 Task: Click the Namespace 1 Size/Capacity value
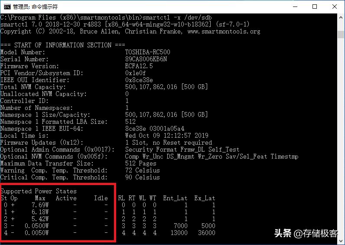click(x=166, y=114)
